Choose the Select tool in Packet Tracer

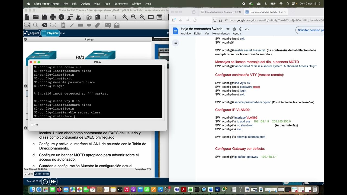point(27,25)
